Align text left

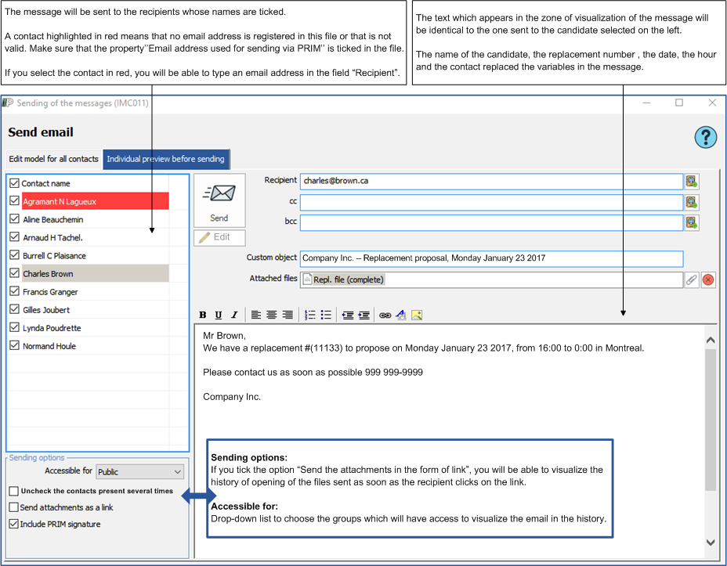(256, 315)
